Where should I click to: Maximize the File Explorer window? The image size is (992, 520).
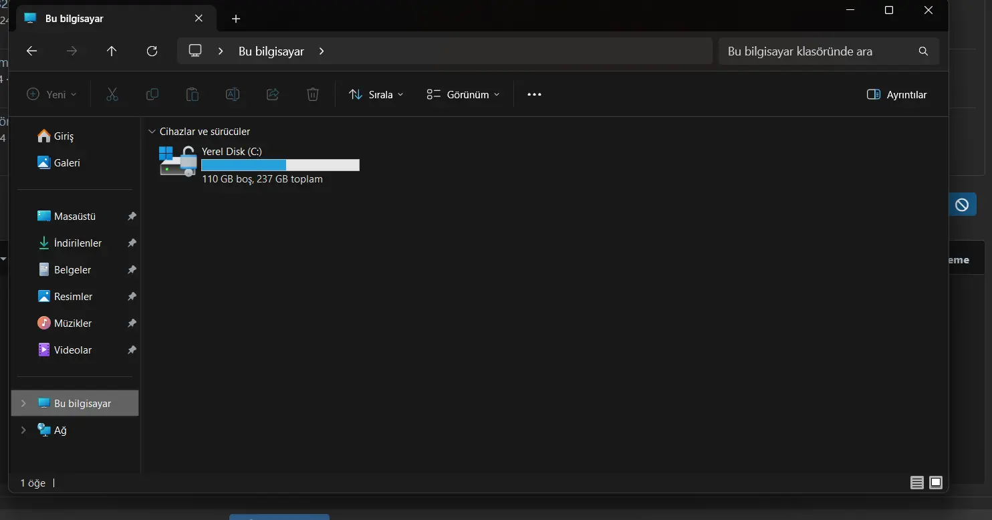pos(889,10)
